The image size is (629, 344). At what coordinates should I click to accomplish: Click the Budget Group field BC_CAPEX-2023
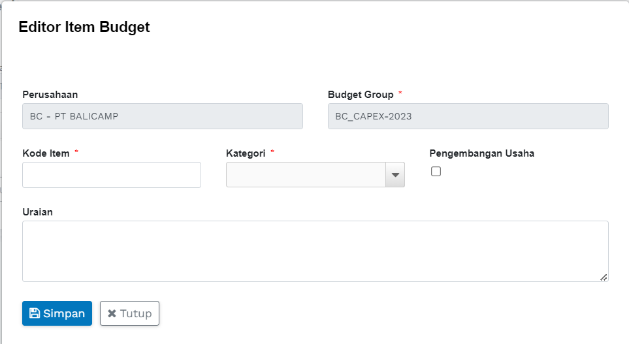[468, 116]
